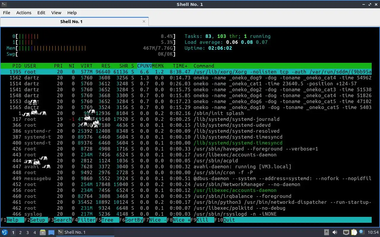380x237 pixels.
Task: Click F8 Nice + in htop footer
Action: point(179,220)
